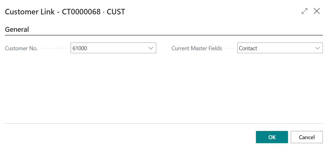Open master fields options via down arrow
Viewport: 329px width, 149px height.
317,48
